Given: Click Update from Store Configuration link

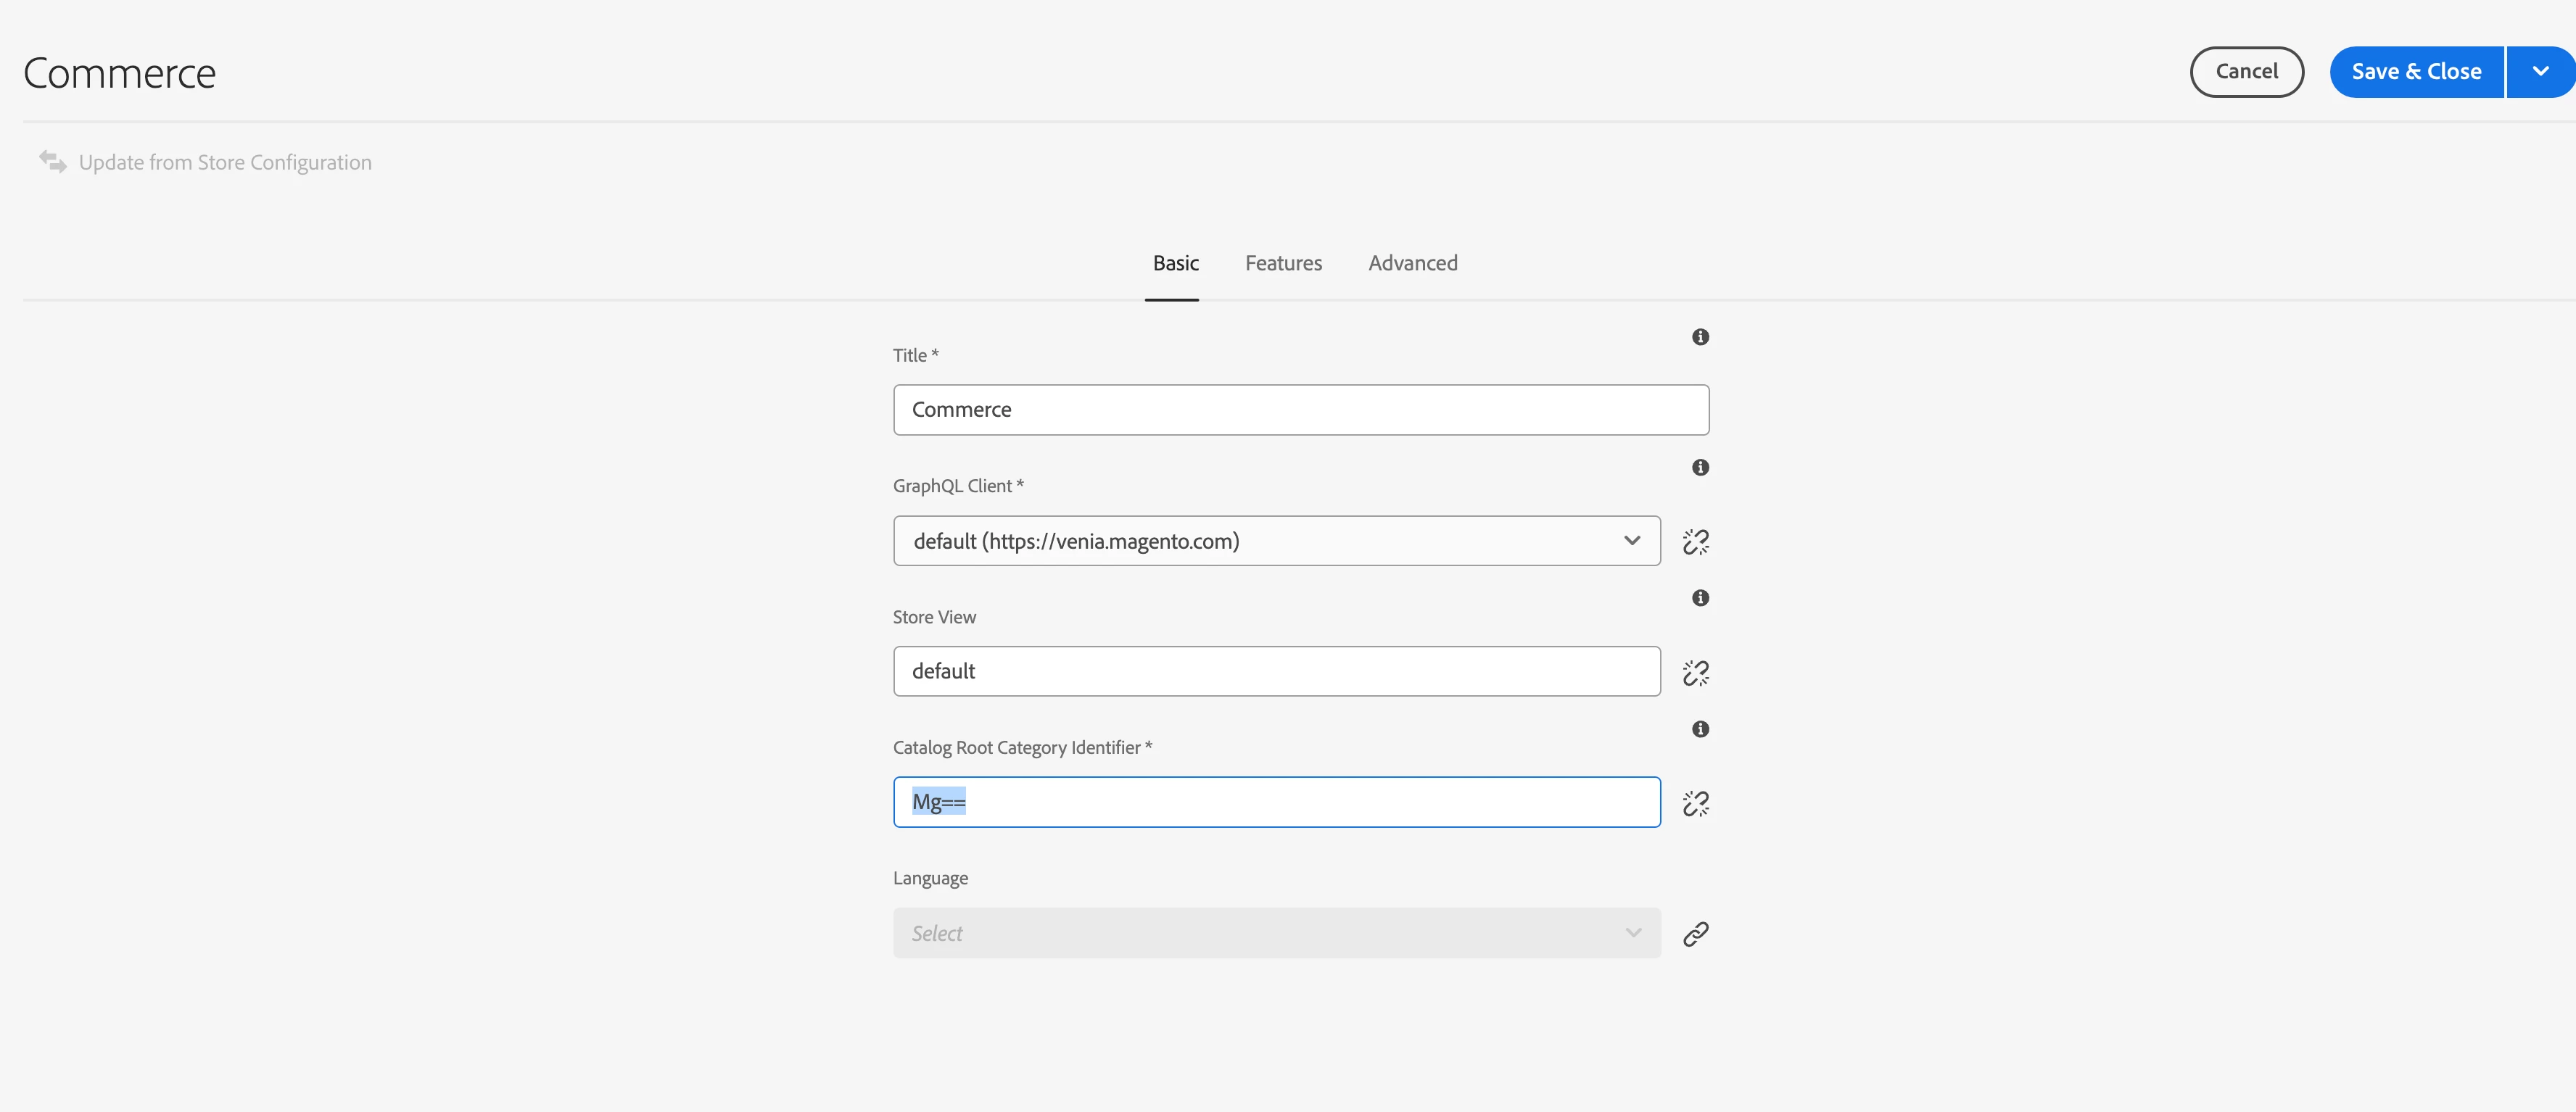Looking at the screenshot, I should click(225, 162).
